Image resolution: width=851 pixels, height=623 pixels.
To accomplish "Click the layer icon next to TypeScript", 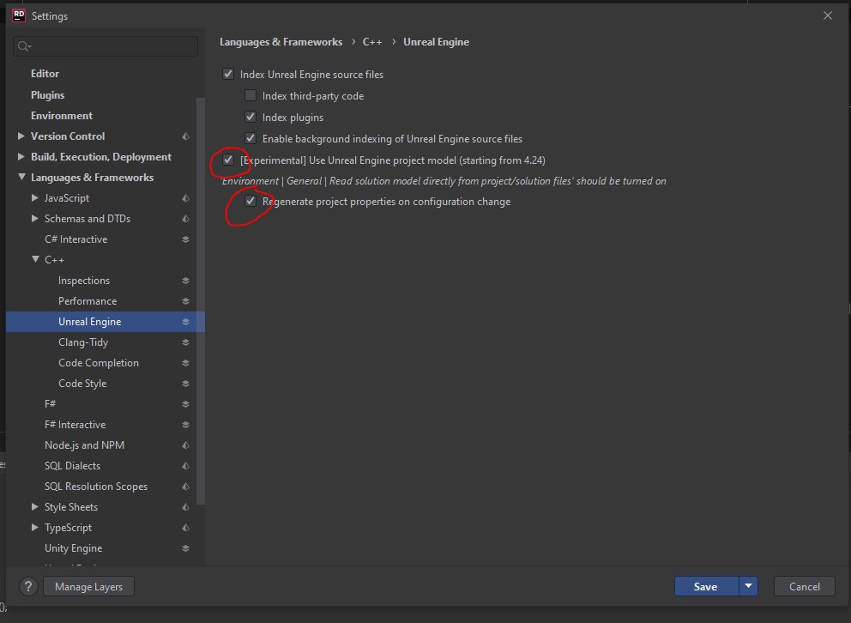I will 185,528.
